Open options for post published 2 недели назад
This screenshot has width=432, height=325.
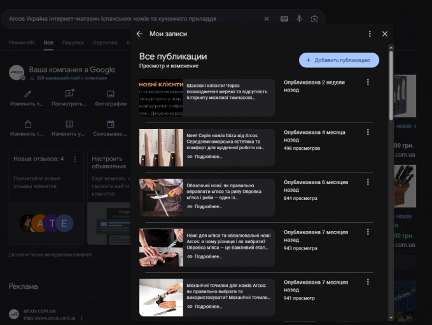pos(368,82)
